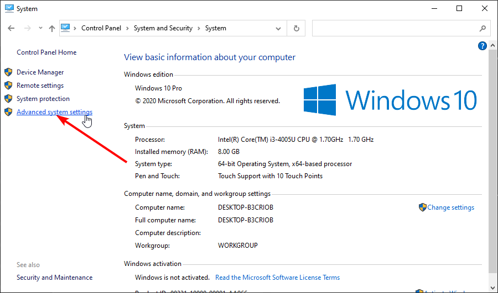Open the address bar history dropdown

coord(278,29)
